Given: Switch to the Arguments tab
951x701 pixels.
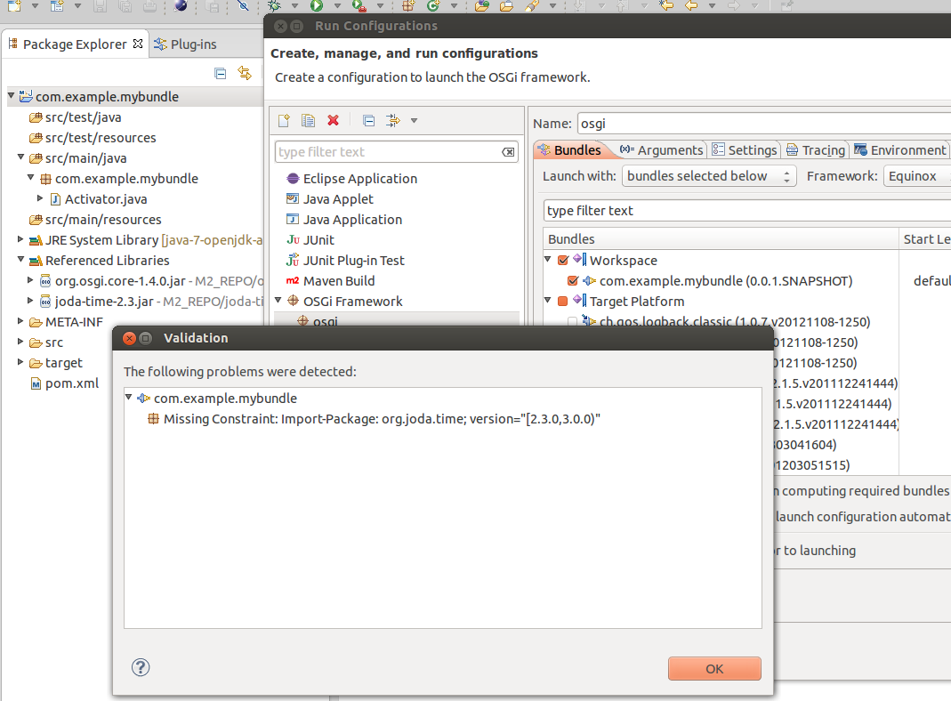Looking at the screenshot, I should click(662, 150).
